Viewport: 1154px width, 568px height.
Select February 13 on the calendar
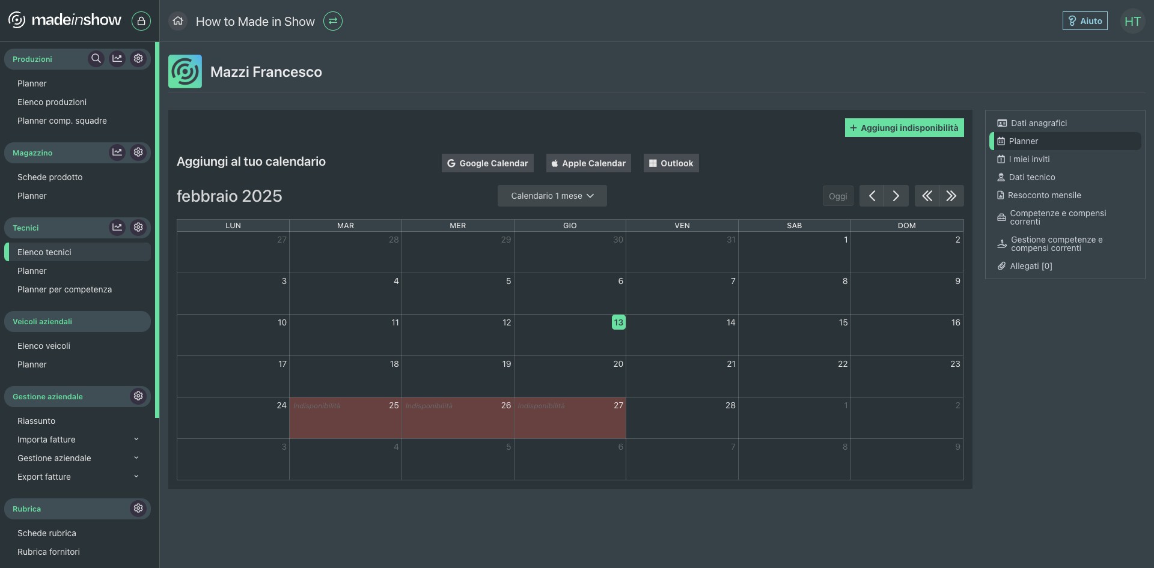[618, 322]
